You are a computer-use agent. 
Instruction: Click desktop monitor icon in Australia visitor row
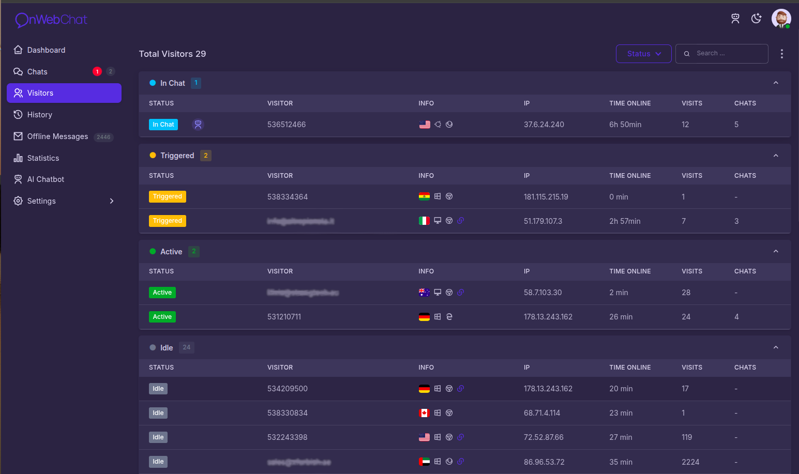click(438, 293)
